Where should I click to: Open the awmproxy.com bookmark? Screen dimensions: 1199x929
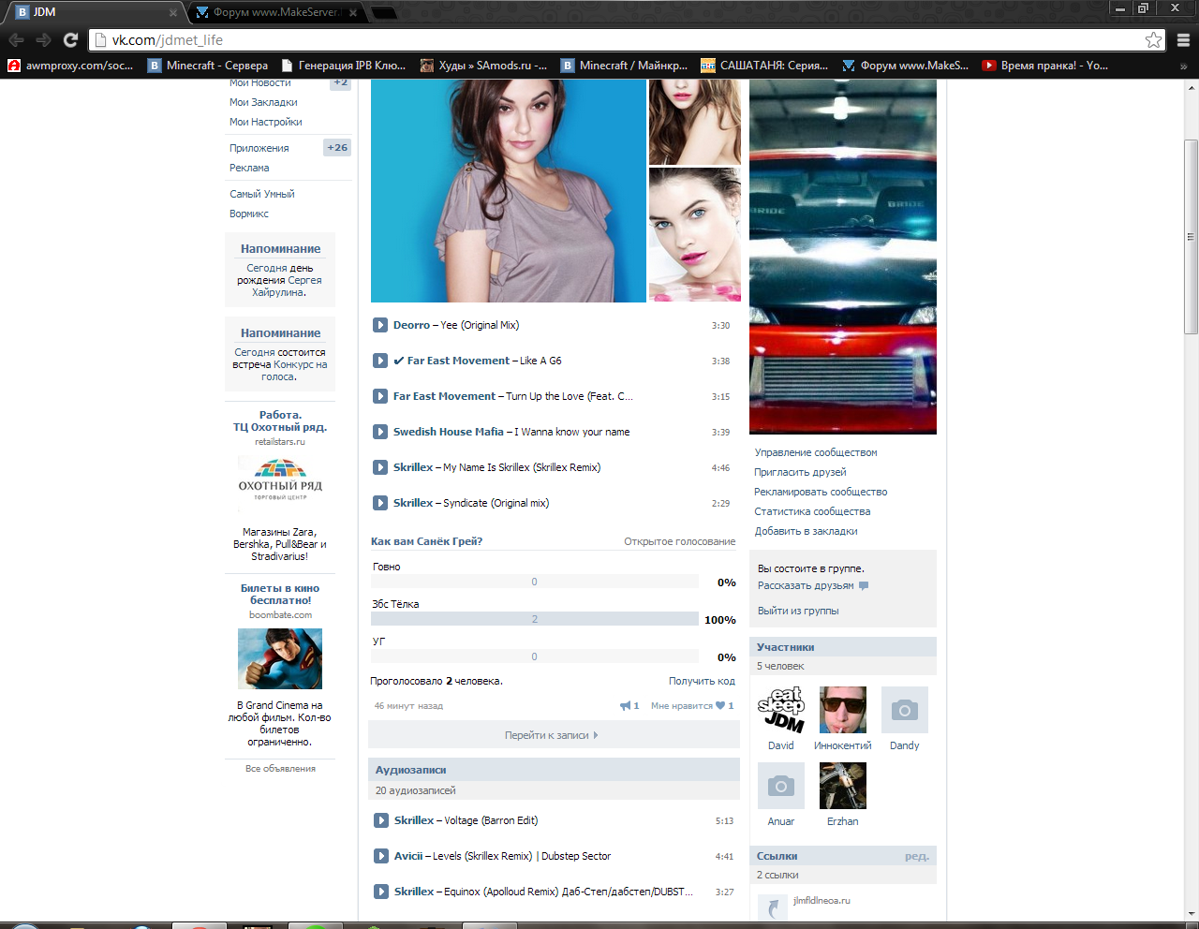pos(71,66)
